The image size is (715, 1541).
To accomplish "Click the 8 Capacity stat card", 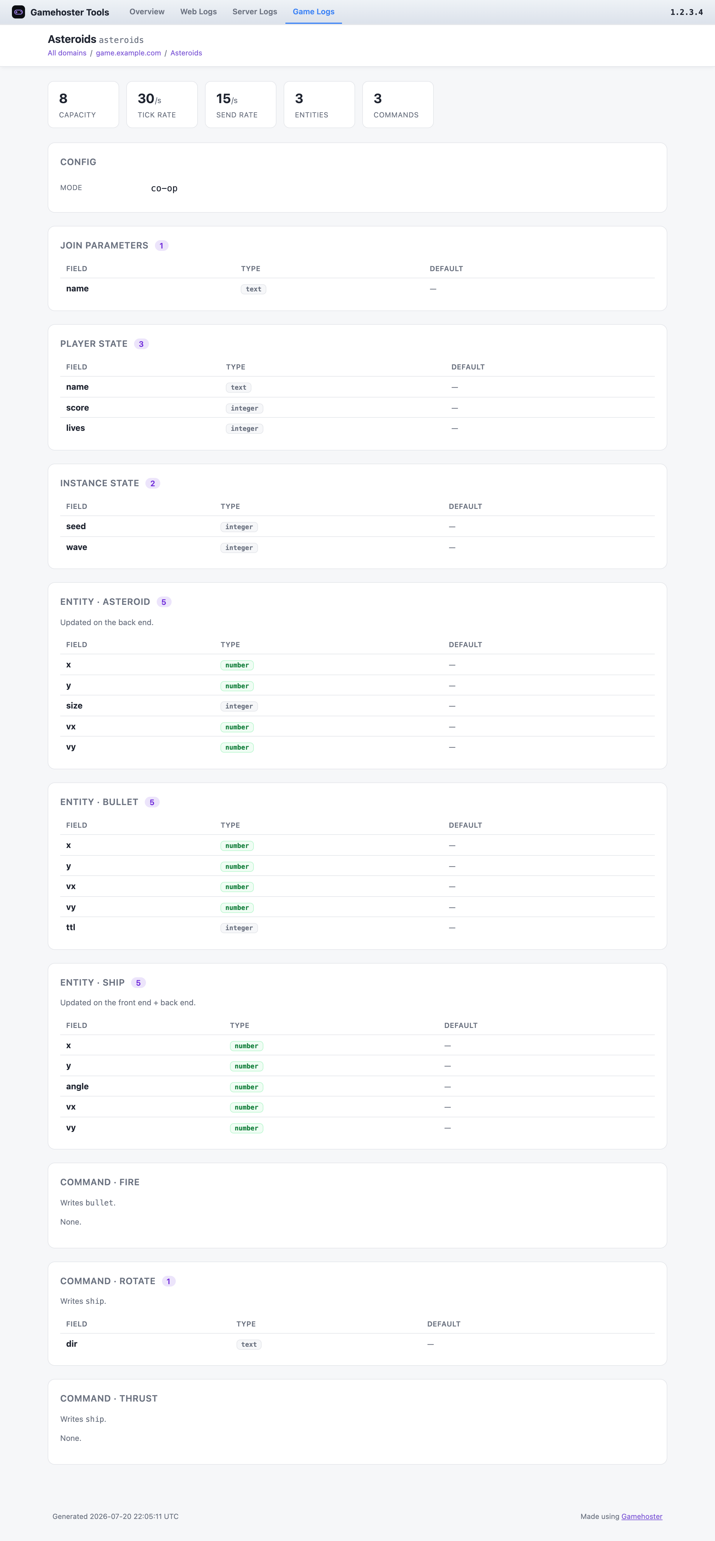I will click(83, 105).
